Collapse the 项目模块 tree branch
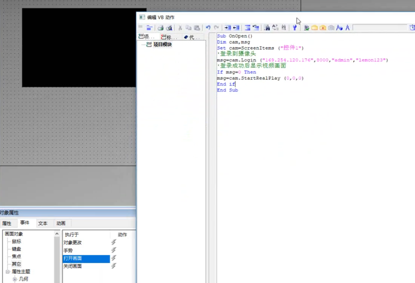This screenshot has height=283, width=415. 143,45
